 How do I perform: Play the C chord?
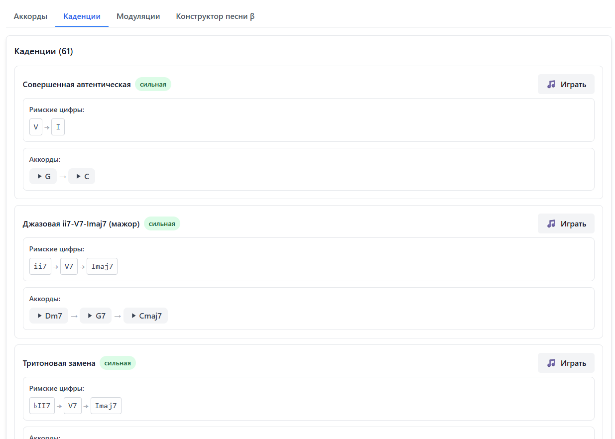tap(82, 176)
